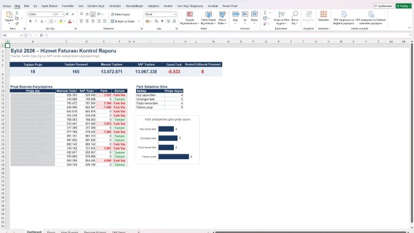Viewport: 414px width, 233px height.
Task: Click into the formula bar input
Action: pyautogui.click(x=228, y=35)
